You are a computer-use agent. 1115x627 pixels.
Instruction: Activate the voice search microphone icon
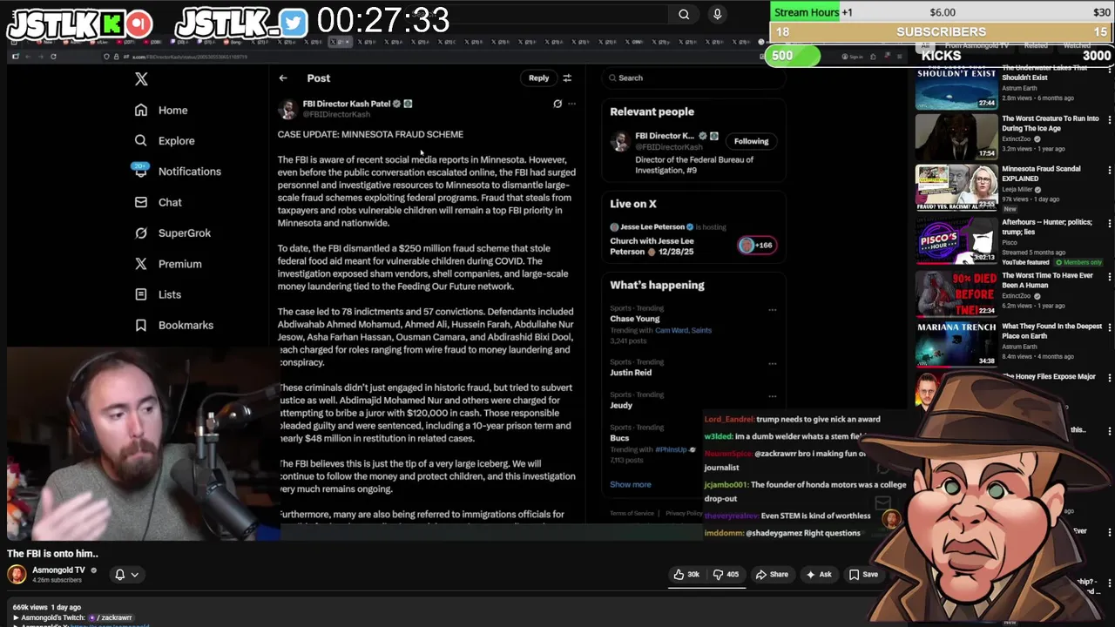coord(717,14)
